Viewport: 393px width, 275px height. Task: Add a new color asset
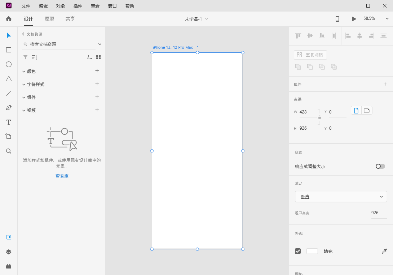coord(97,71)
